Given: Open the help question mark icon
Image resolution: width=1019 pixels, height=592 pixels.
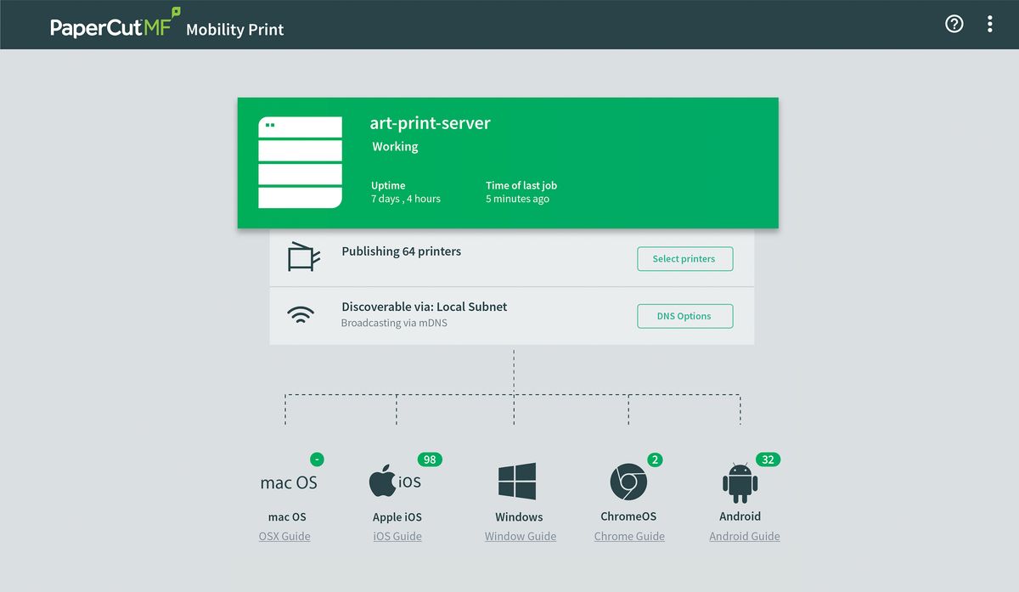Looking at the screenshot, I should 954,24.
